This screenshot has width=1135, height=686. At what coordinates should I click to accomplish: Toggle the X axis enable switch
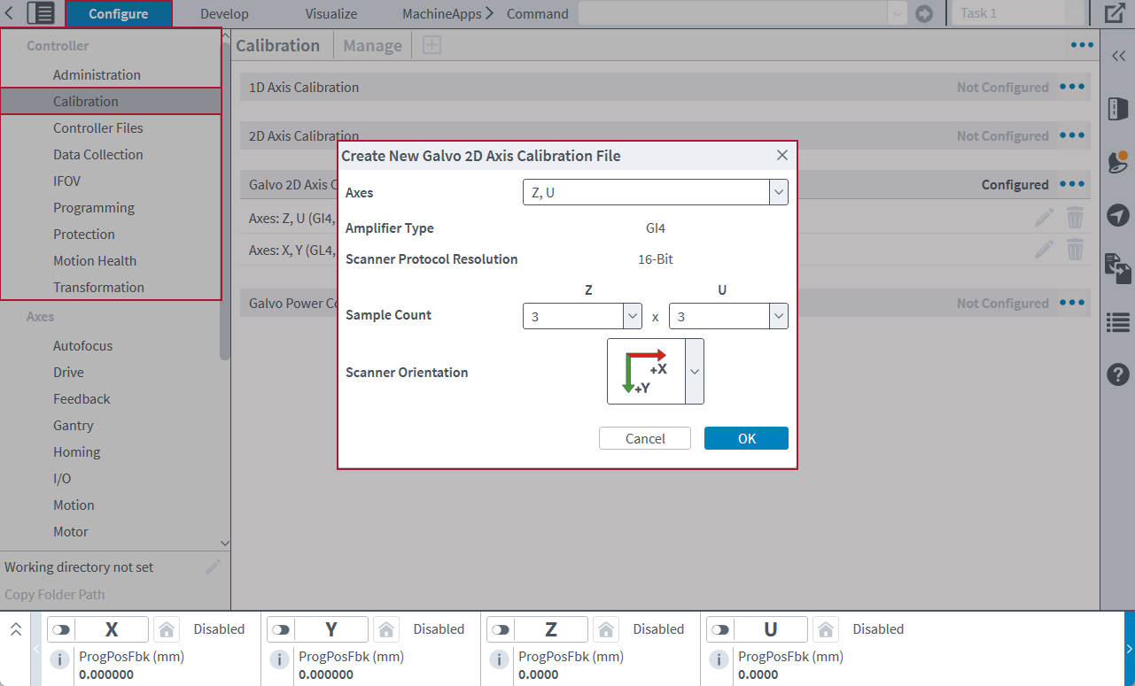click(x=61, y=629)
